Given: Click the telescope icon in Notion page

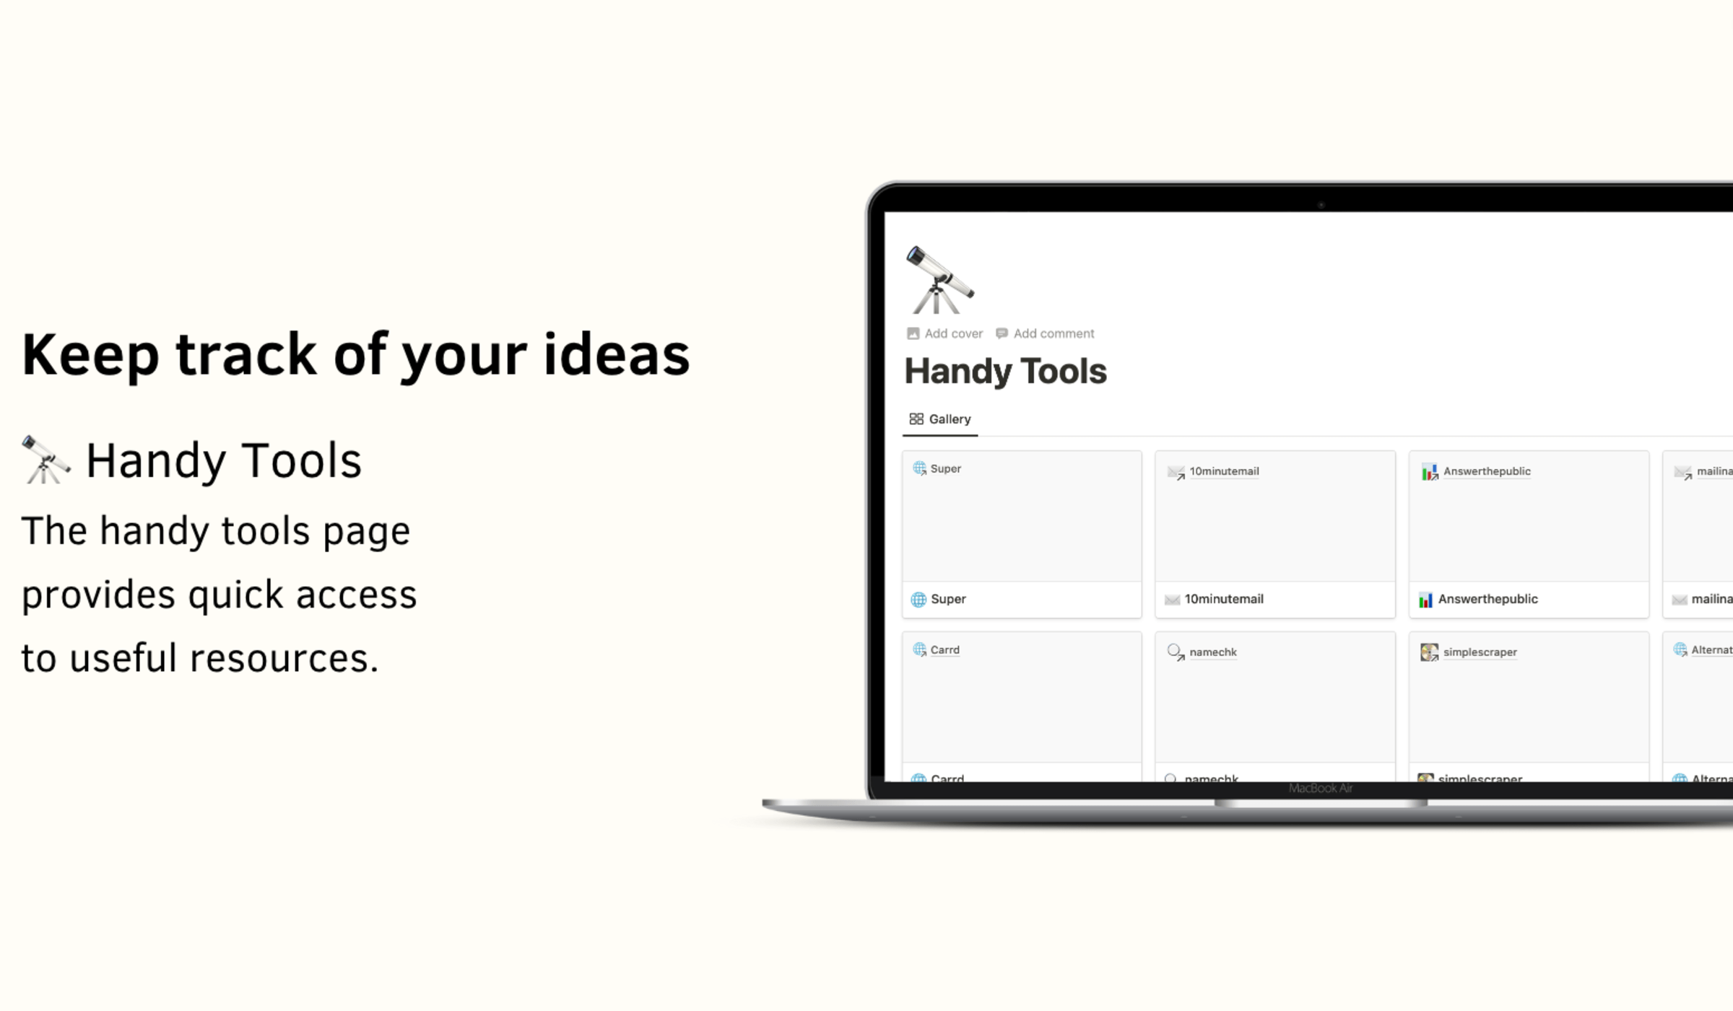Looking at the screenshot, I should tap(941, 278).
